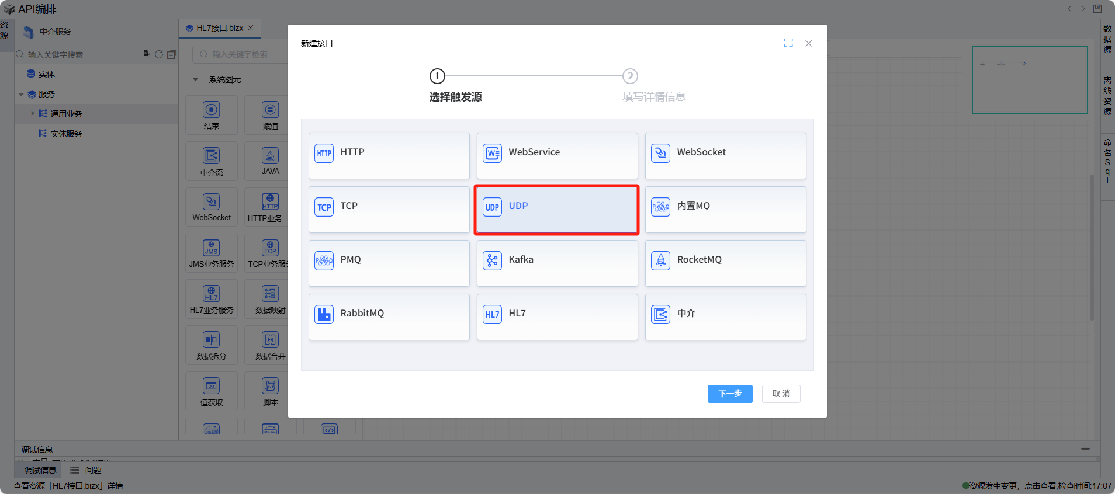The width and height of the screenshot is (1115, 494).
Task: Select the PMQ trigger source
Action: coord(389,263)
